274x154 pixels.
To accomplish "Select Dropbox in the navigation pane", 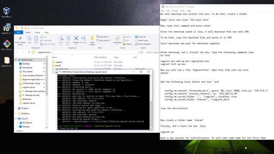I will pyautogui.click(x=25, y=108).
